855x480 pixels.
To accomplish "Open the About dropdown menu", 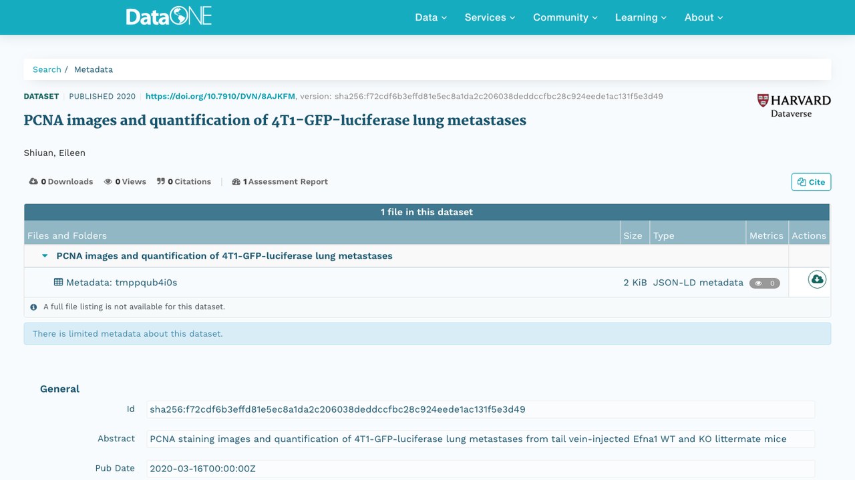I will tap(704, 17).
